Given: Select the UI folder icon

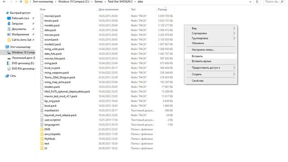Looking at the screenshot, I should (42, 148).
